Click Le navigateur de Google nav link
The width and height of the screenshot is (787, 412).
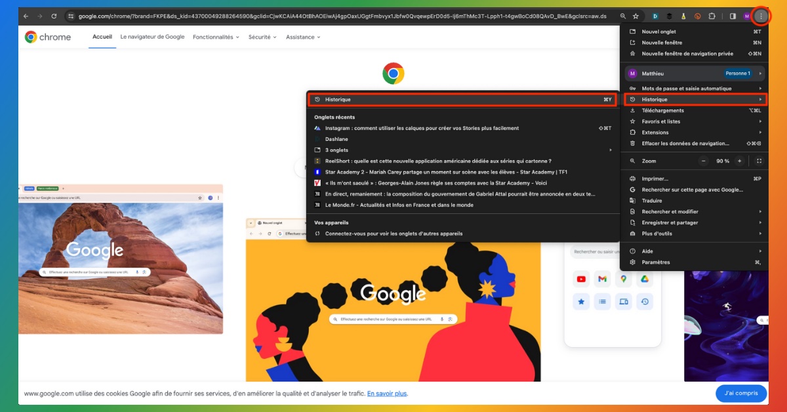152,37
